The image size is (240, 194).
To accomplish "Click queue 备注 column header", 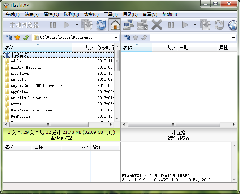I will [105, 147].
